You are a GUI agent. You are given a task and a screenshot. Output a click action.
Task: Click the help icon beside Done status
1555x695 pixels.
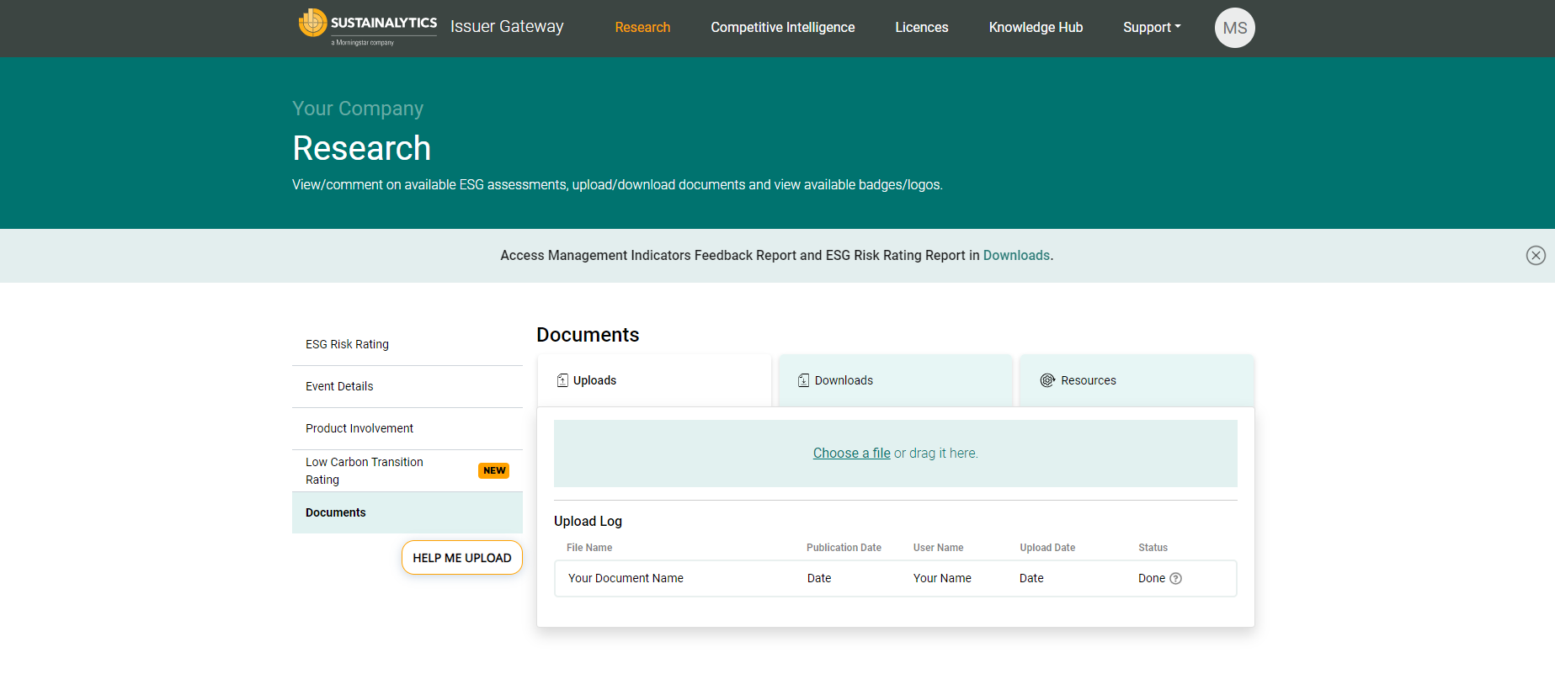point(1176,579)
